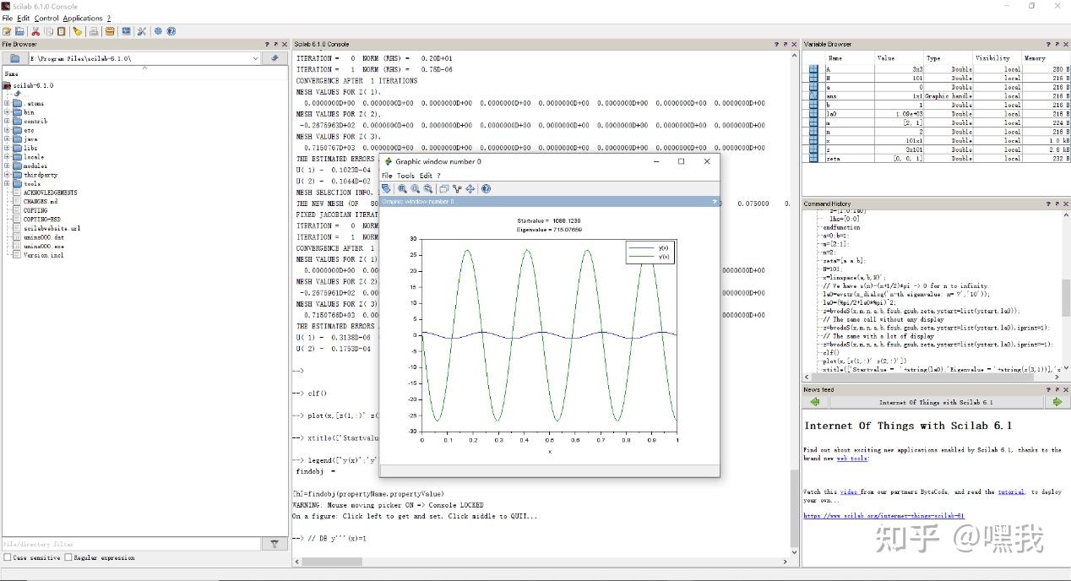Open Tools menu in graphic window
Screen dimensions: 1071x581
405,176
